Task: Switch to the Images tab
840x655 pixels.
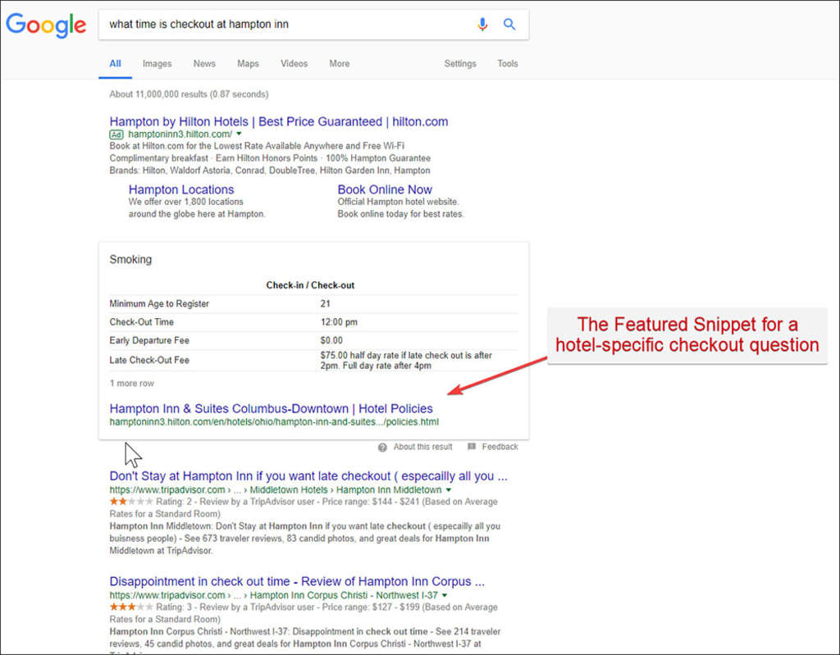Action: 157,63
